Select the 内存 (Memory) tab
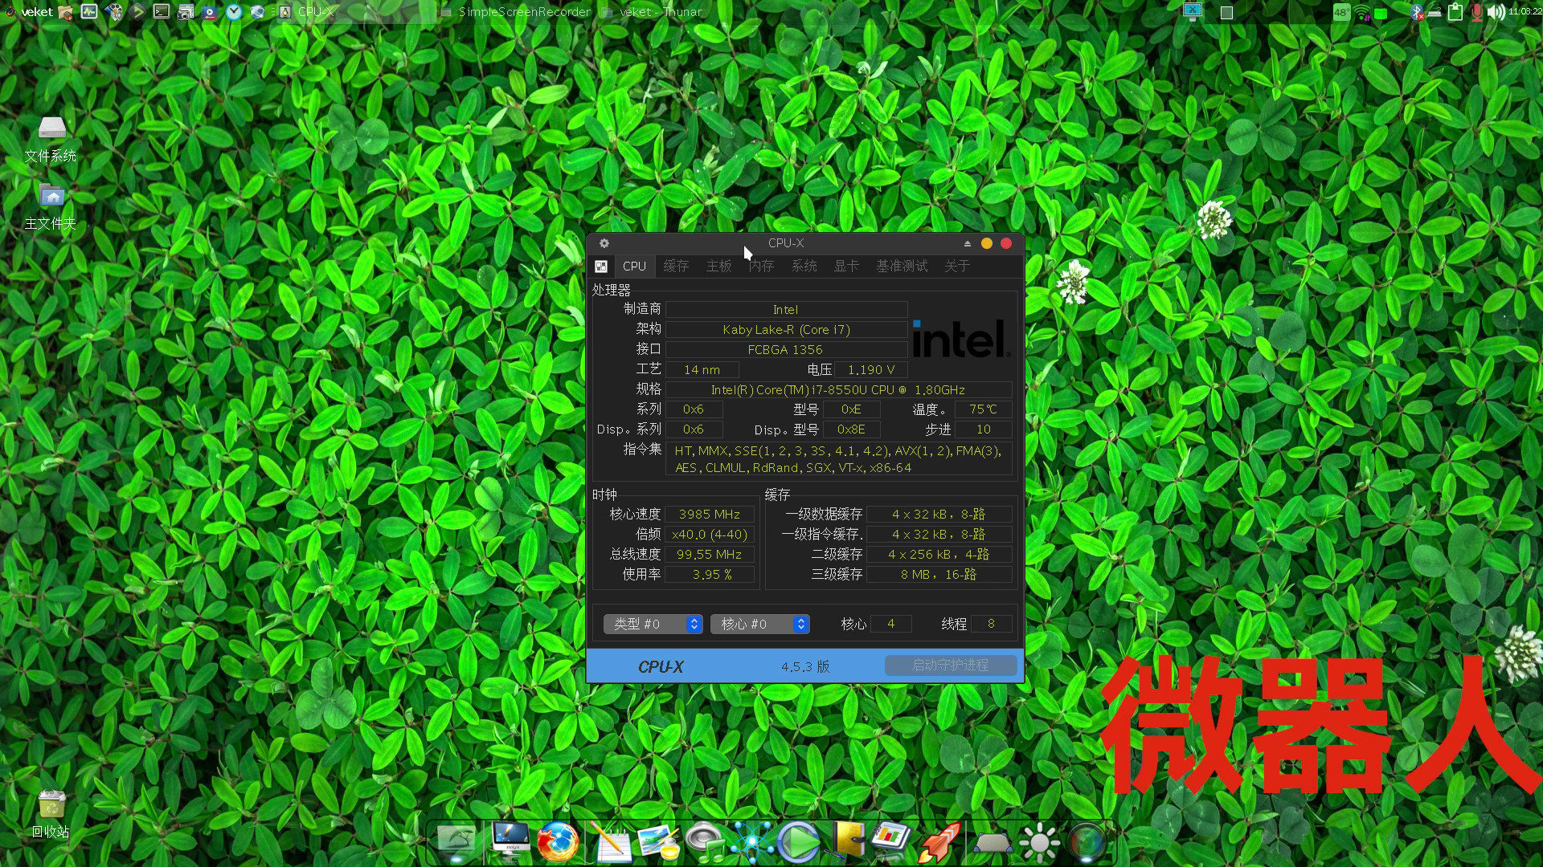Image resolution: width=1543 pixels, height=867 pixels. tap(759, 265)
